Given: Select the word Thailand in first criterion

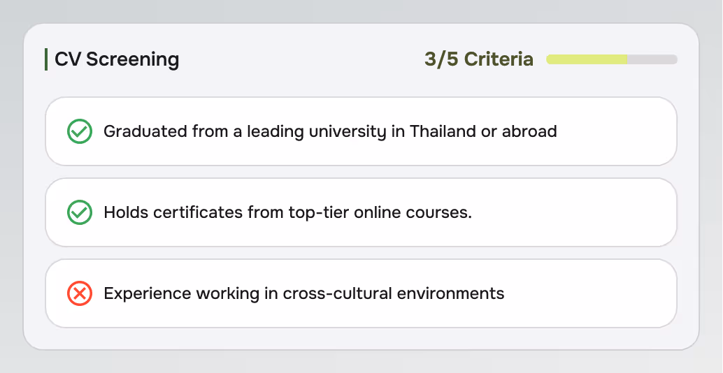Looking at the screenshot, I should pos(443,131).
